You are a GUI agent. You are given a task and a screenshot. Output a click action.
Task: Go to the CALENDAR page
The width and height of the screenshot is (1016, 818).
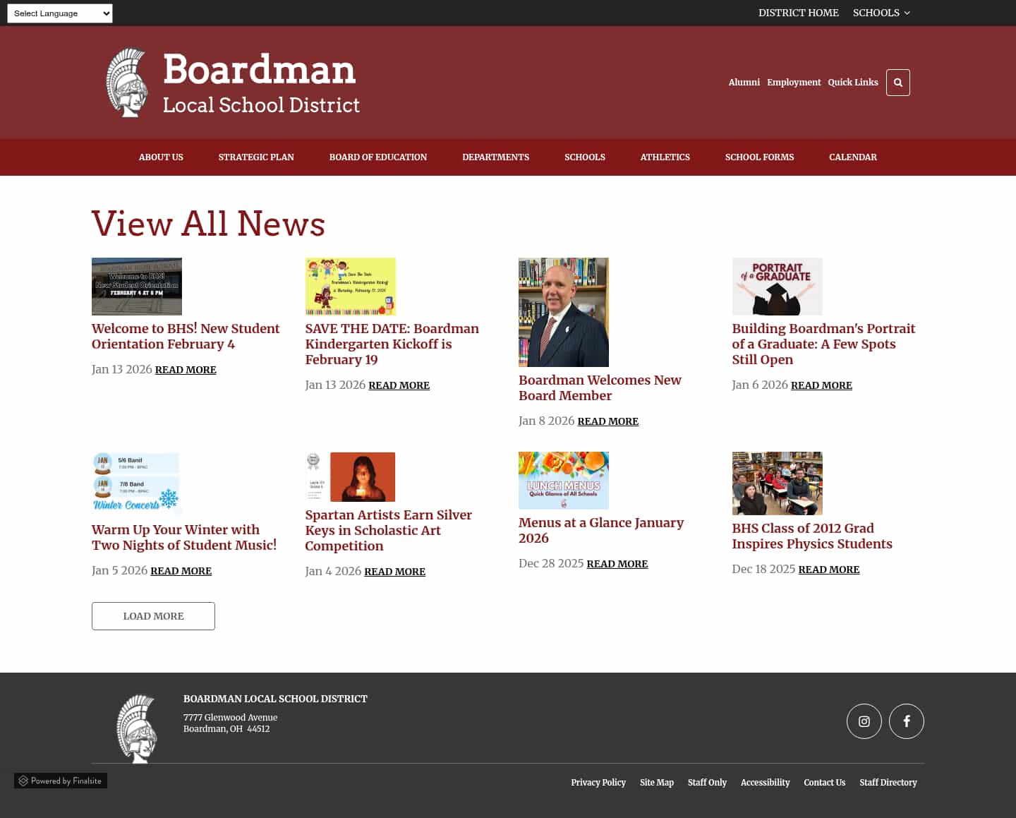click(x=852, y=157)
